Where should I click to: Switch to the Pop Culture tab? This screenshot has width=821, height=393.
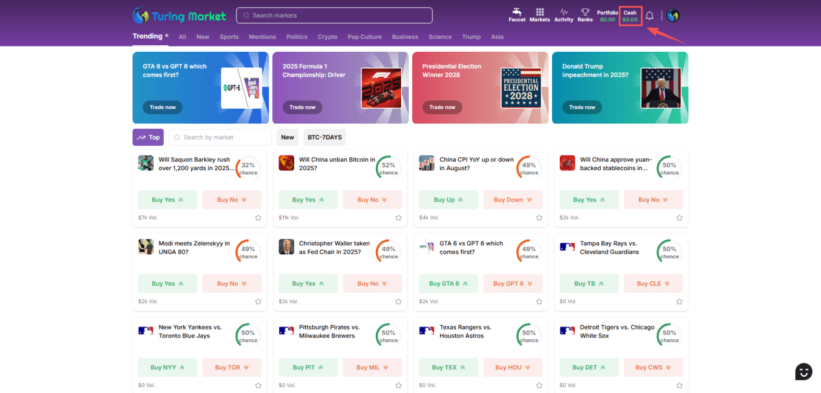pyautogui.click(x=365, y=37)
